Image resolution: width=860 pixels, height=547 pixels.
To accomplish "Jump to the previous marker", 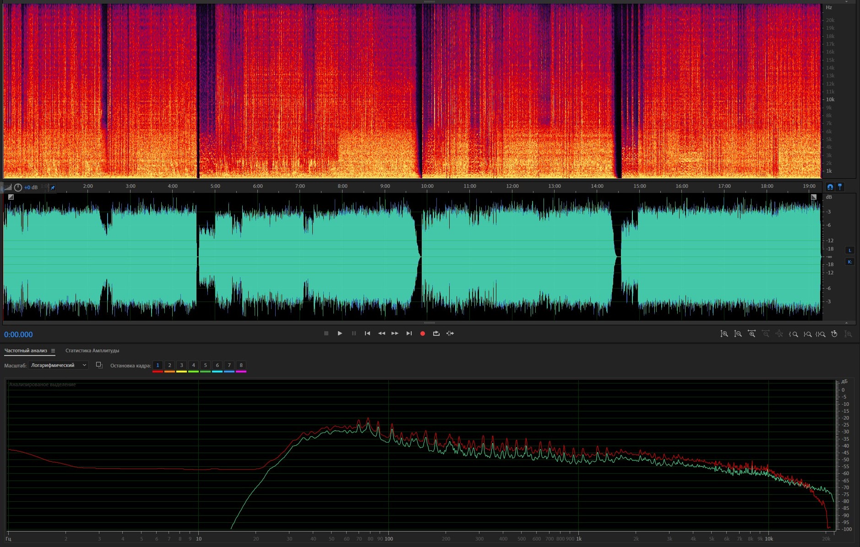I will (367, 334).
